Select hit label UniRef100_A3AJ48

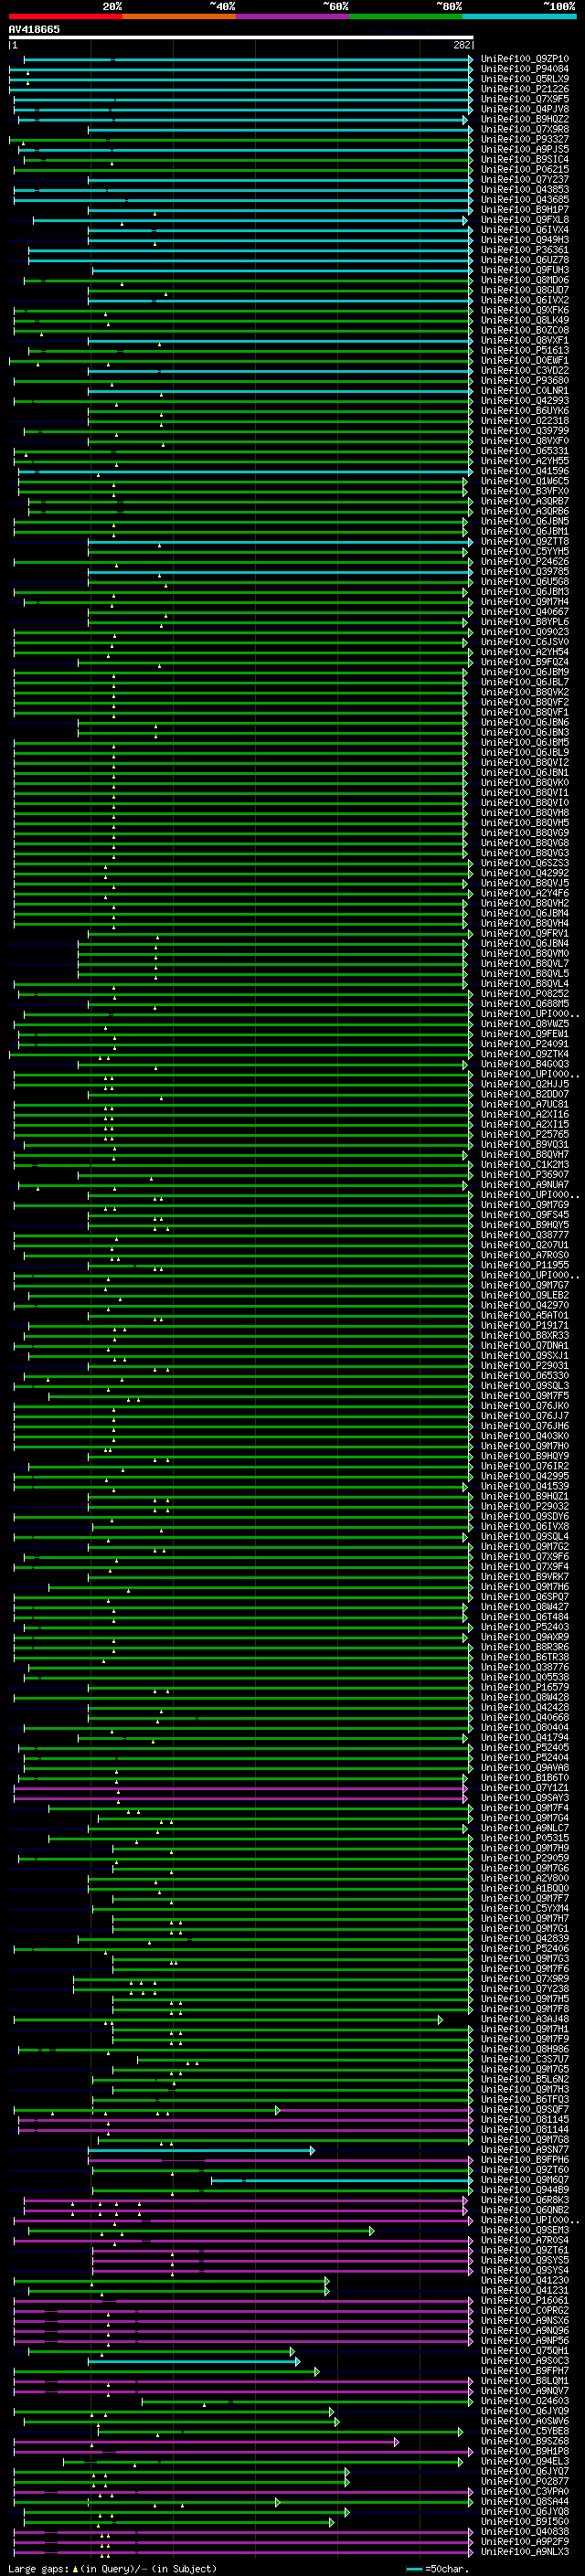[525, 2019]
